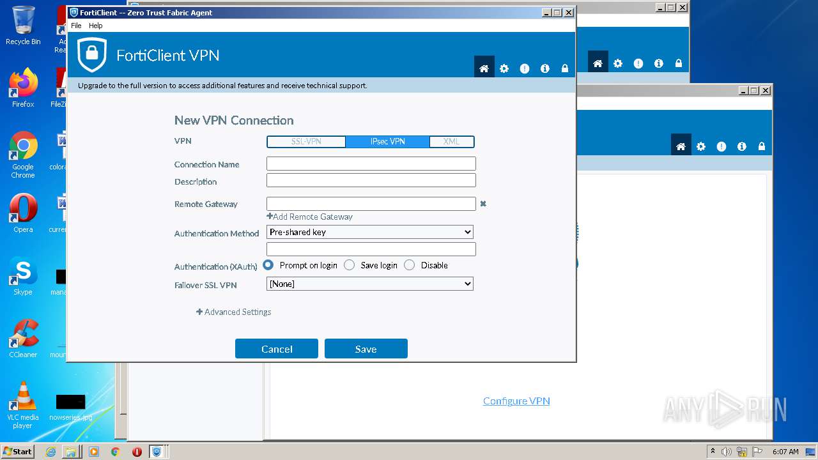Click FortiClient shield taskbar button

coord(157,452)
